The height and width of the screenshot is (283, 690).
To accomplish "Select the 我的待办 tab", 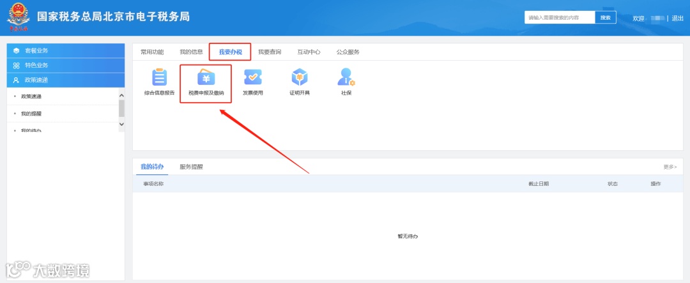I will coord(152,167).
